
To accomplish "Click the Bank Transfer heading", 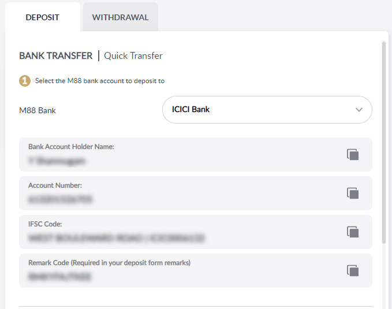I will [x=55, y=56].
